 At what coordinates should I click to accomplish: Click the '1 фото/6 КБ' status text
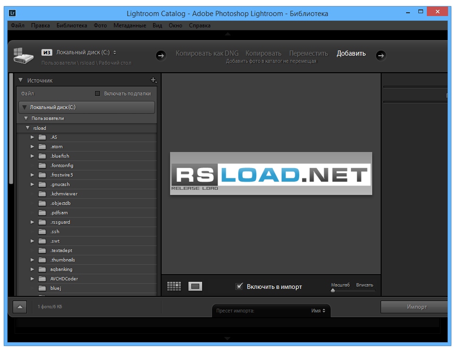(50, 307)
